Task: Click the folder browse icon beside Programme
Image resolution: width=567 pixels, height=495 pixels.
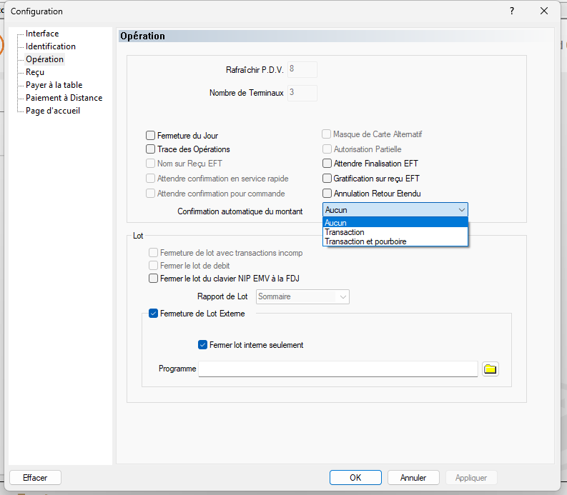Action: tap(490, 369)
